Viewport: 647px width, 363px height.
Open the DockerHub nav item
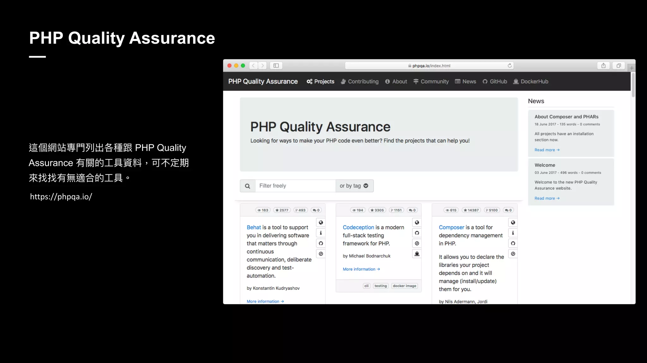click(531, 82)
